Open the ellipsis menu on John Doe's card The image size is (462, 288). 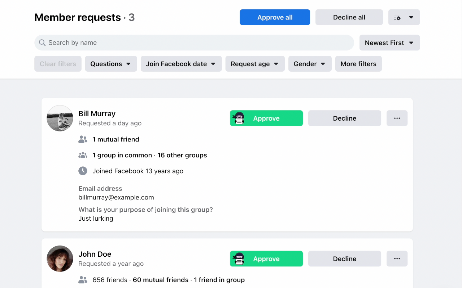pyautogui.click(x=397, y=258)
